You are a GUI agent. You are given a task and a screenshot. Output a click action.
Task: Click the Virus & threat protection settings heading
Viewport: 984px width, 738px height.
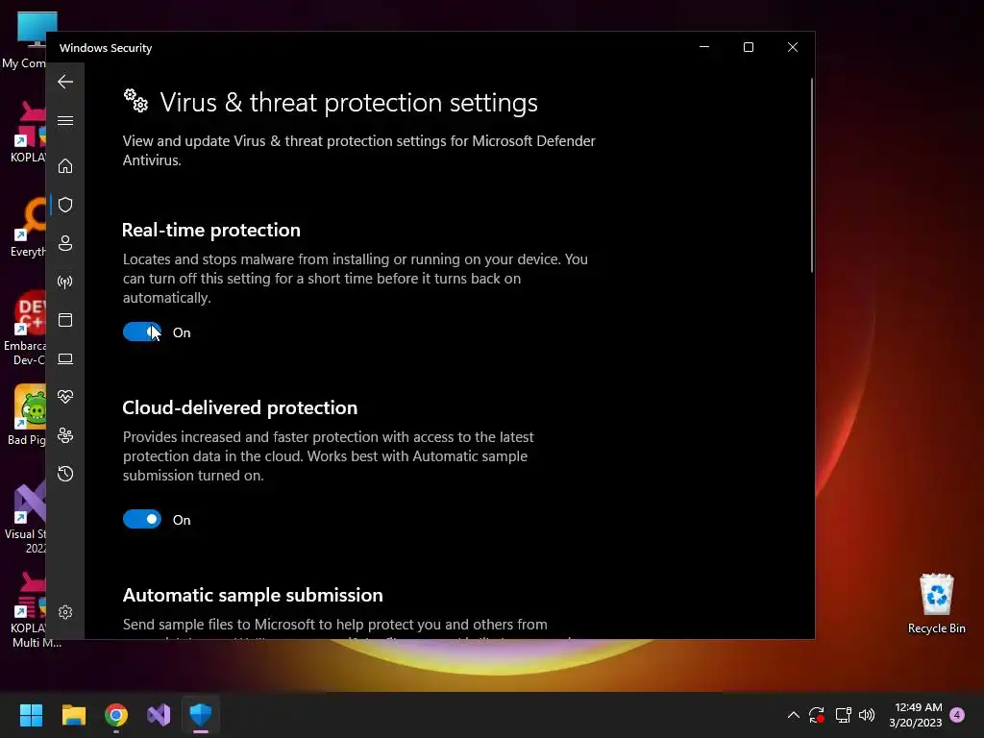click(348, 102)
